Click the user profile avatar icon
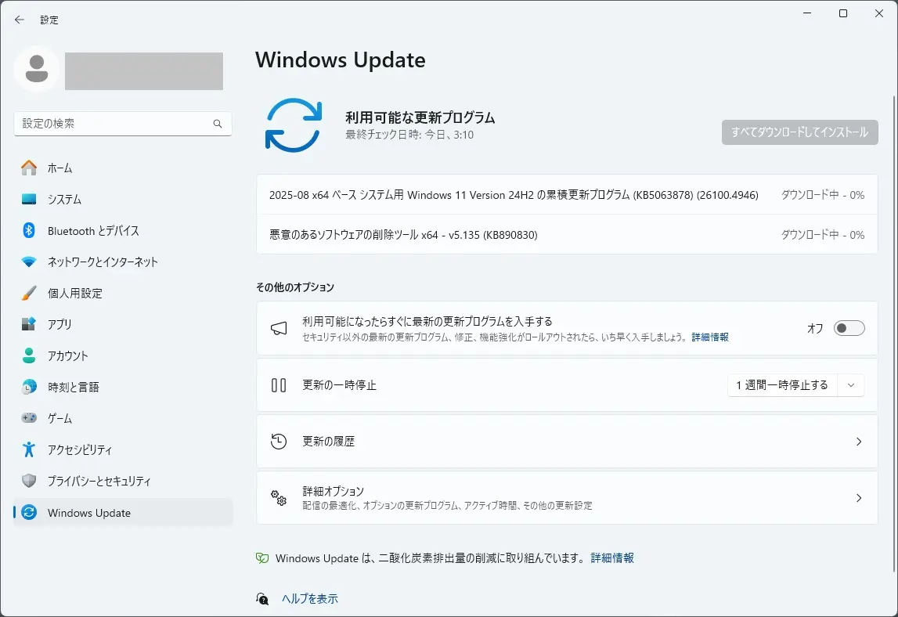This screenshot has width=898, height=617. pos(37,69)
